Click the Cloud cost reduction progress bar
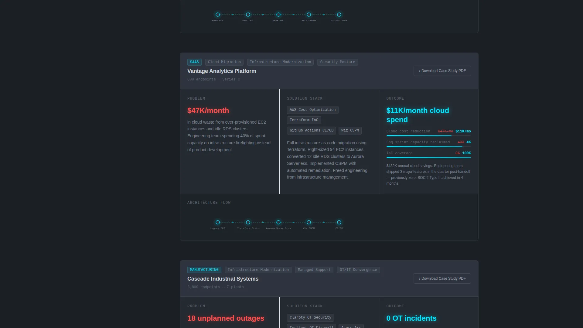The width and height of the screenshot is (583, 328). coord(429,136)
